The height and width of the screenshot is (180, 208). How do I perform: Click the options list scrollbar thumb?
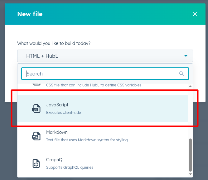pos(190,154)
